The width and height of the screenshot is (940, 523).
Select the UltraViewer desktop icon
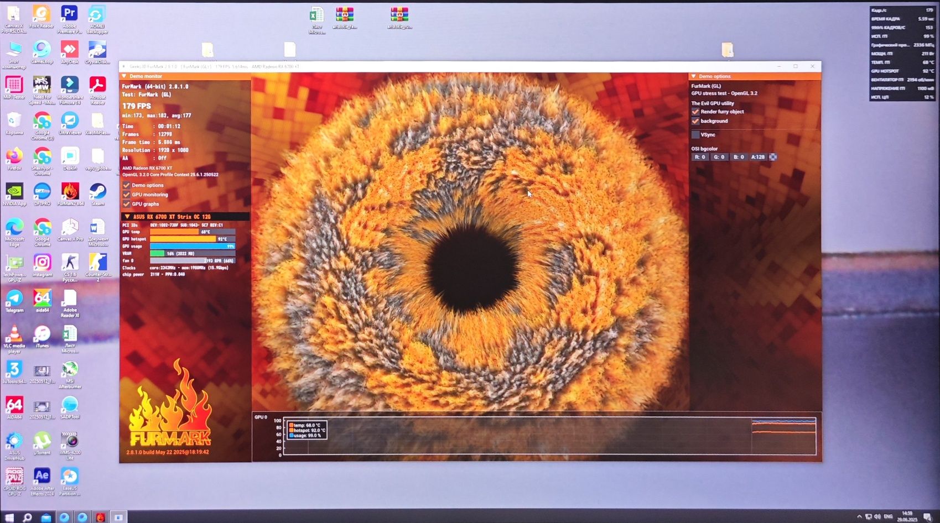click(x=69, y=123)
